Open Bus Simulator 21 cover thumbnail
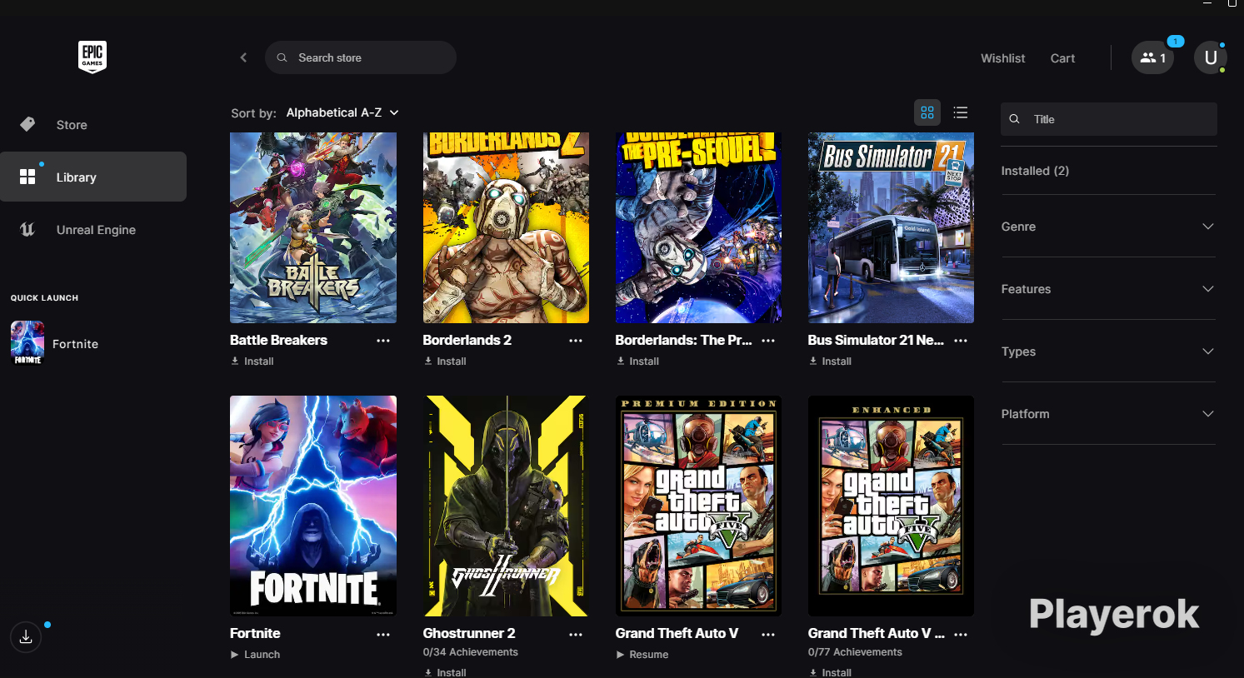This screenshot has height=678, width=1244. pyautogui.click(x=891, y=227)
